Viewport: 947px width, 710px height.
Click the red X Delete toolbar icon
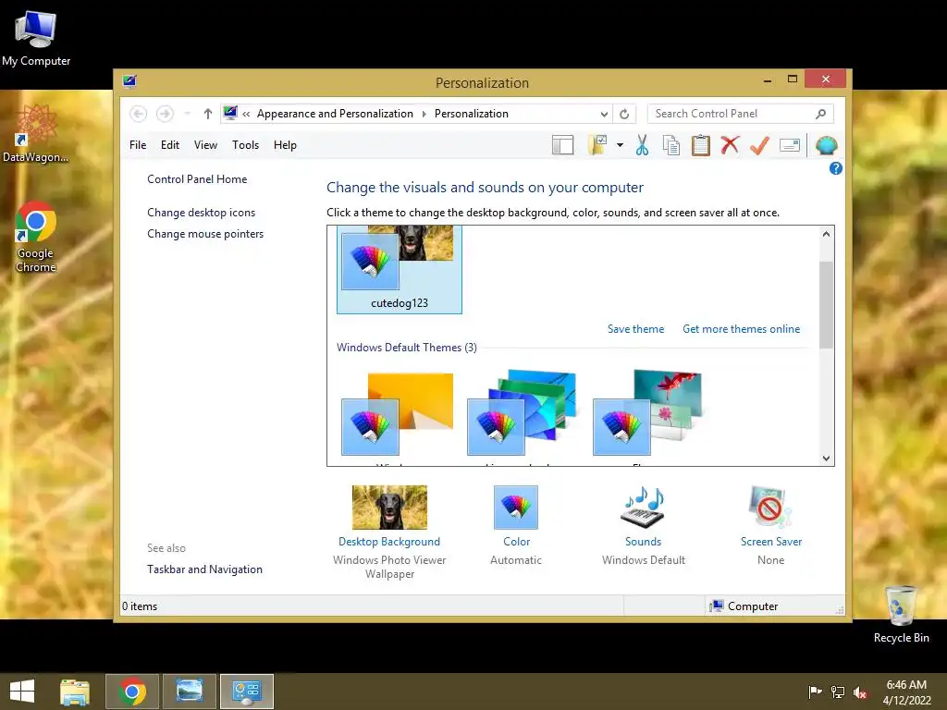pyautogui.click(x=730, y=145)
